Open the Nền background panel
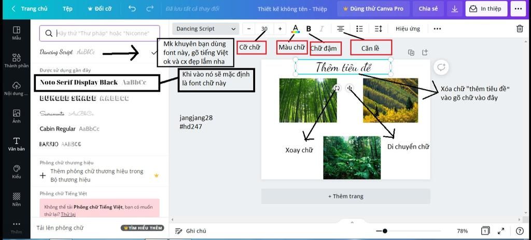This screenshot has width=531, height=240. pos(16,200)
